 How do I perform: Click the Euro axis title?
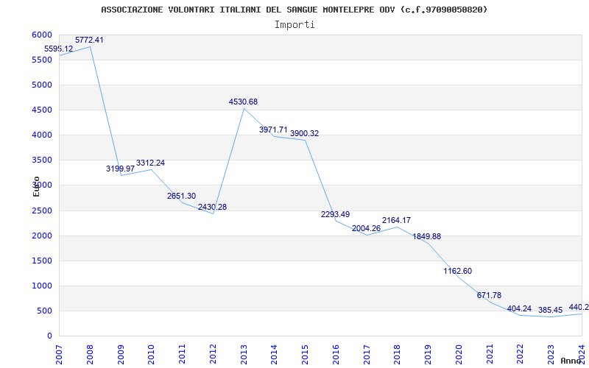(36, 186)
